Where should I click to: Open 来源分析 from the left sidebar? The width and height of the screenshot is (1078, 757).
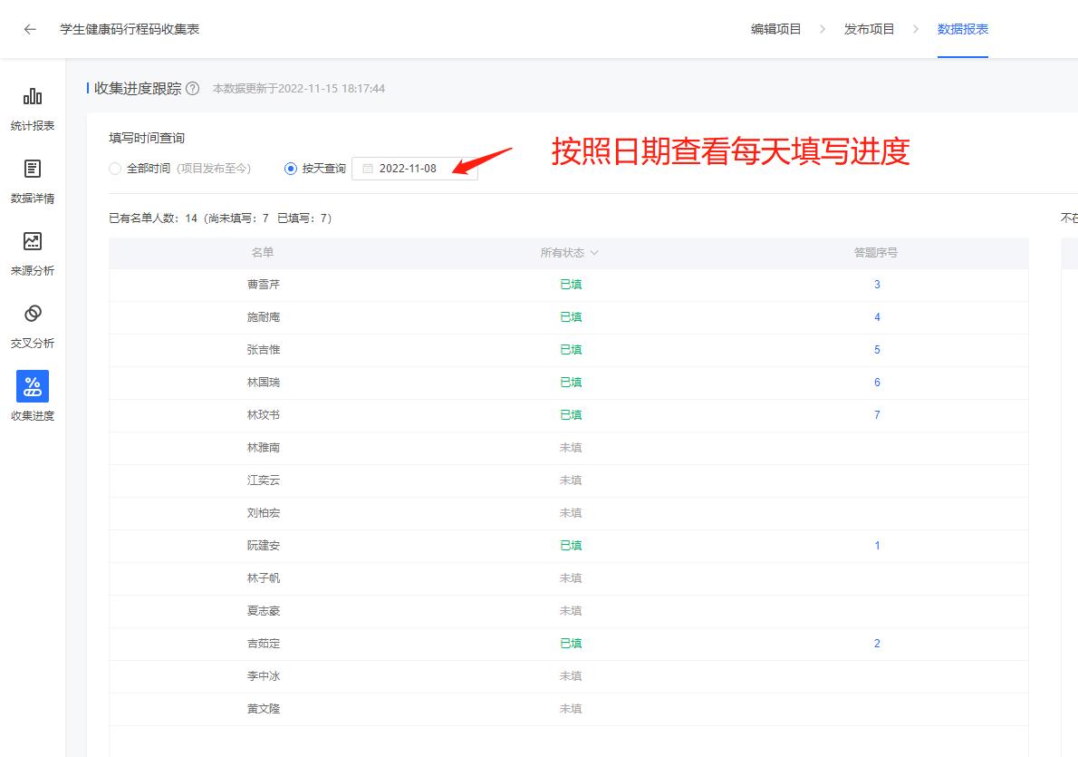tap(32, 252)
